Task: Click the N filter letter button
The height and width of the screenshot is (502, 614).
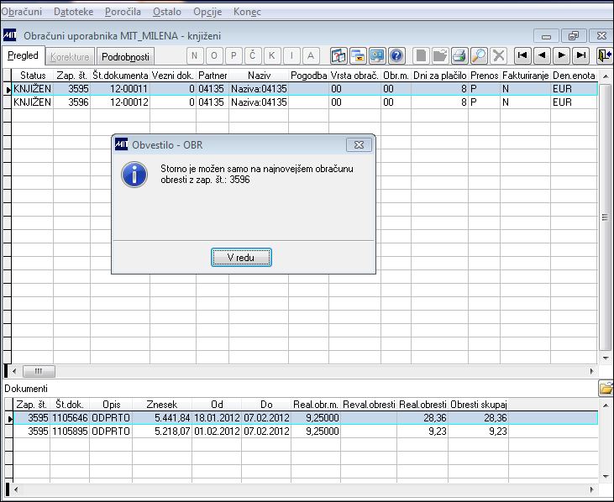Action: tap(195, 55)
